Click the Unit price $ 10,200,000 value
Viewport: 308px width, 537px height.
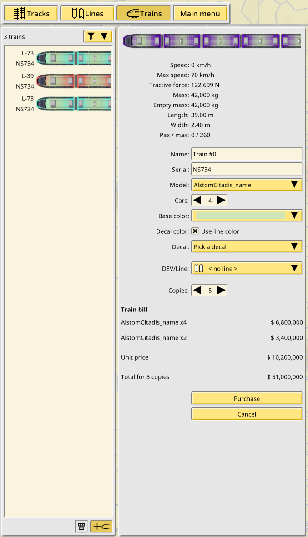click(285, 357)
